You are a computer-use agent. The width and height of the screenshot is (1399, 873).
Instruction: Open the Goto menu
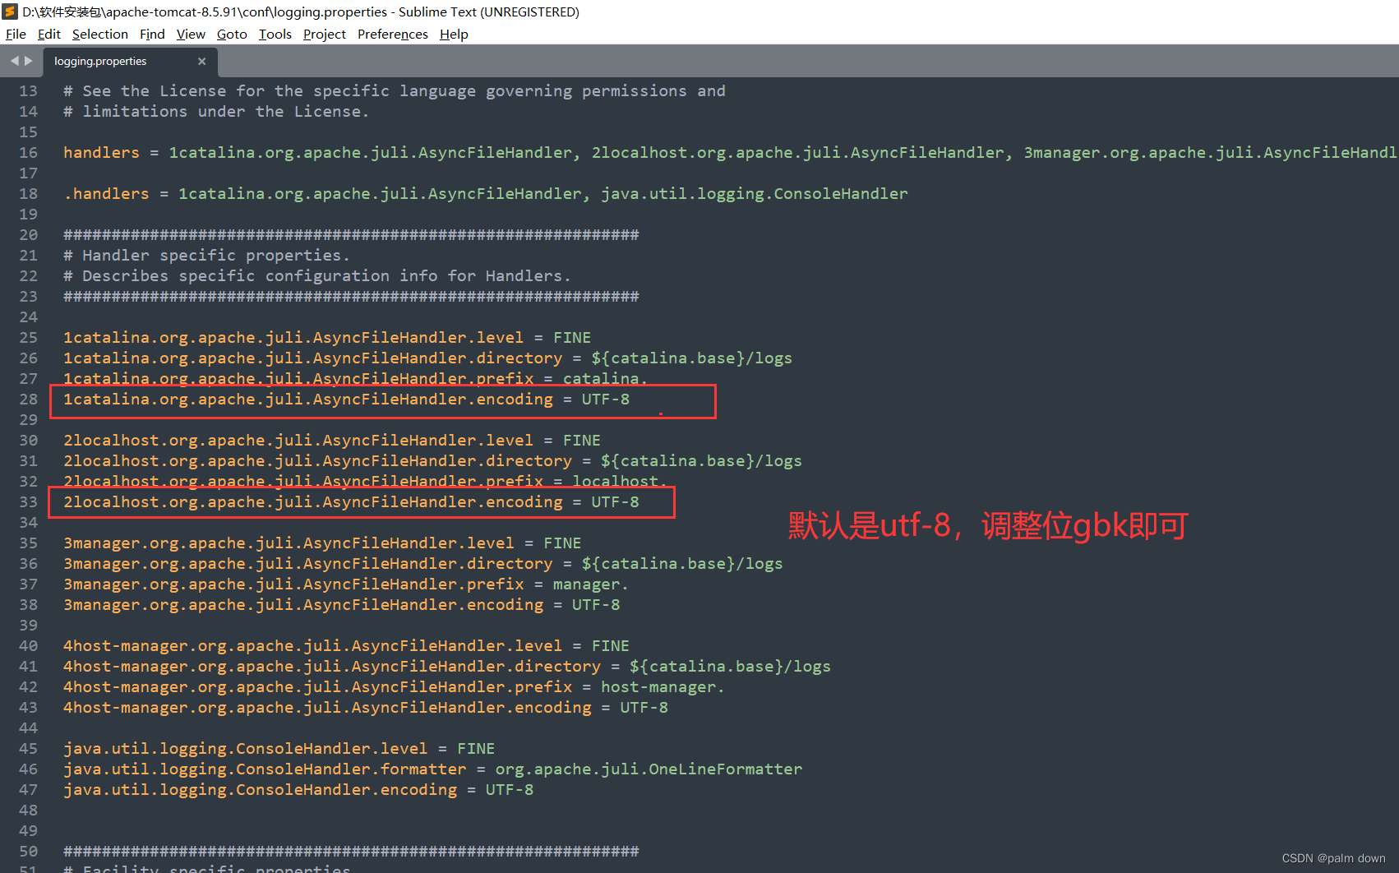232,34
